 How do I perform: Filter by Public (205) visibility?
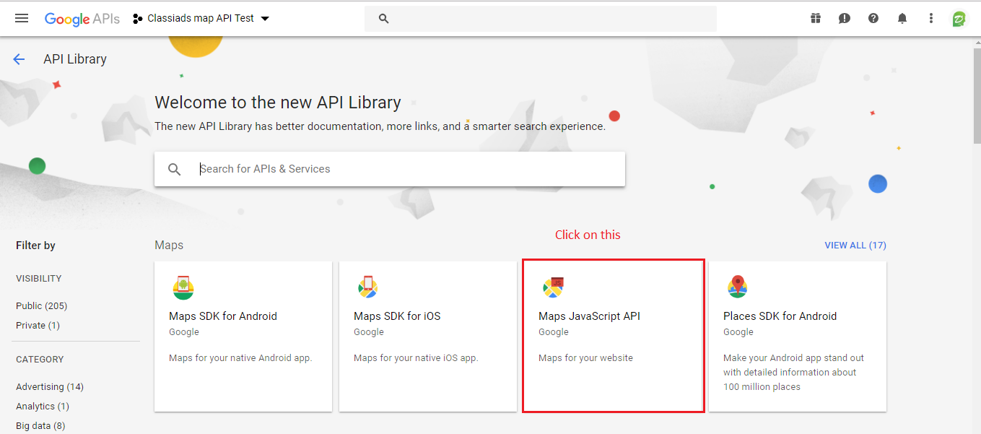point(41,306)
